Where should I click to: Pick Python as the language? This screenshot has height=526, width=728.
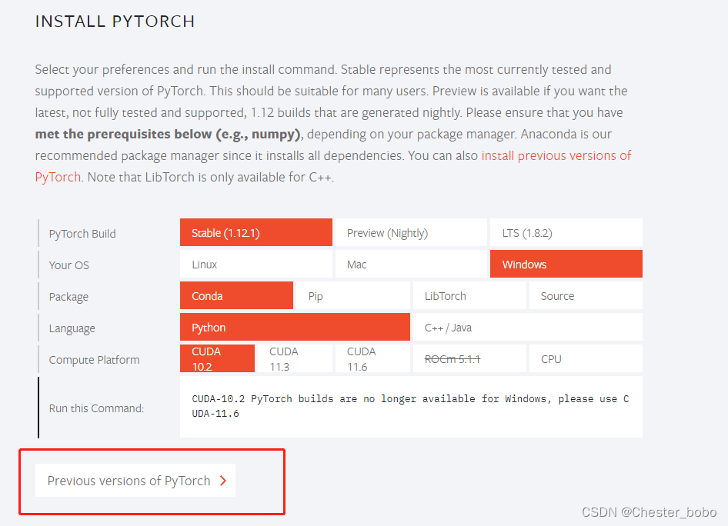[295, 328]
